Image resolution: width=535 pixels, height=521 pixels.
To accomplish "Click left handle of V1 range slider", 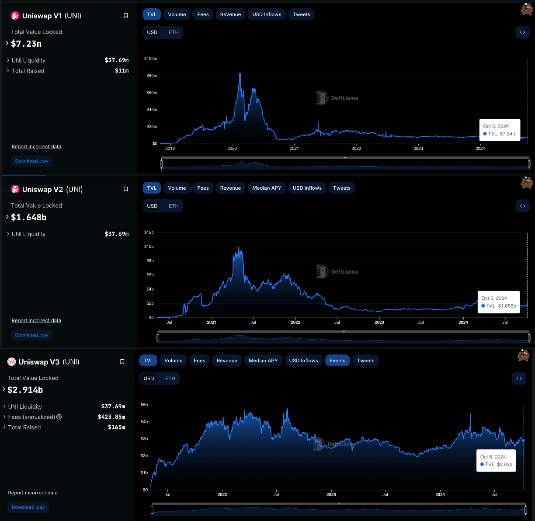I will tap(161, 164).
